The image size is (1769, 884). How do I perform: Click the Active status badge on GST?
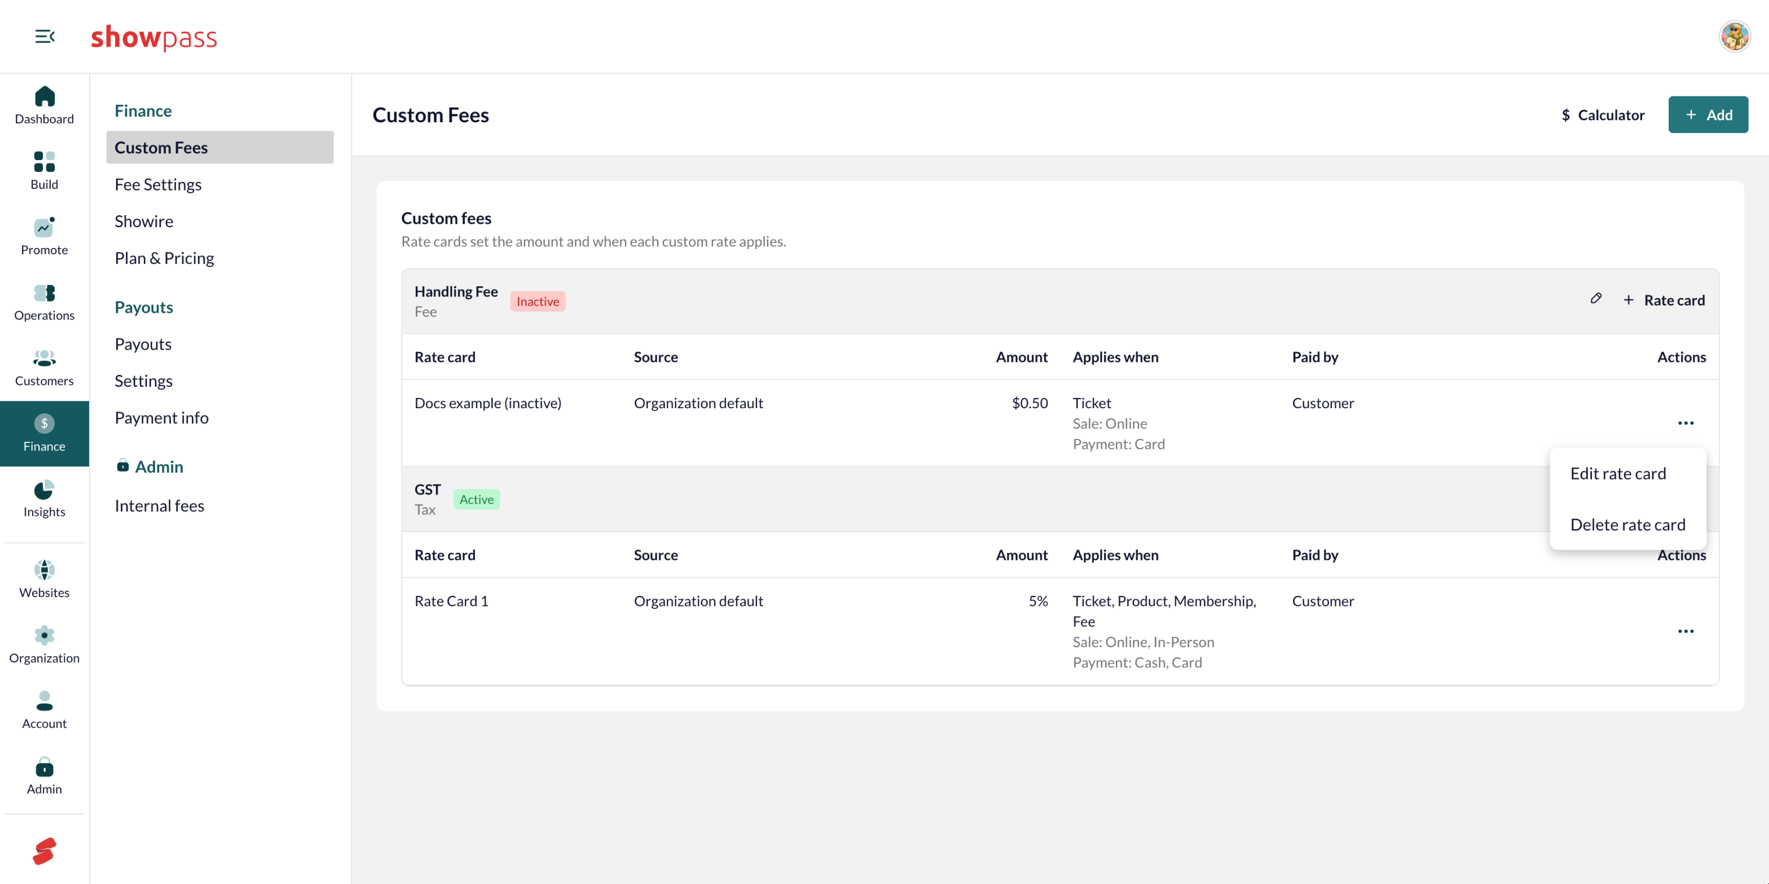[476, 500]
